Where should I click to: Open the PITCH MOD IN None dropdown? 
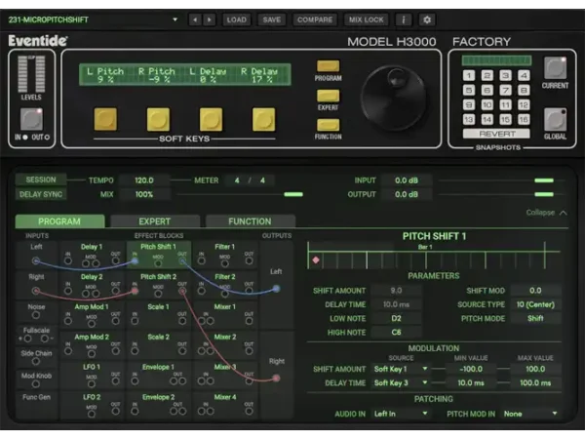click(x=530, y=414)
